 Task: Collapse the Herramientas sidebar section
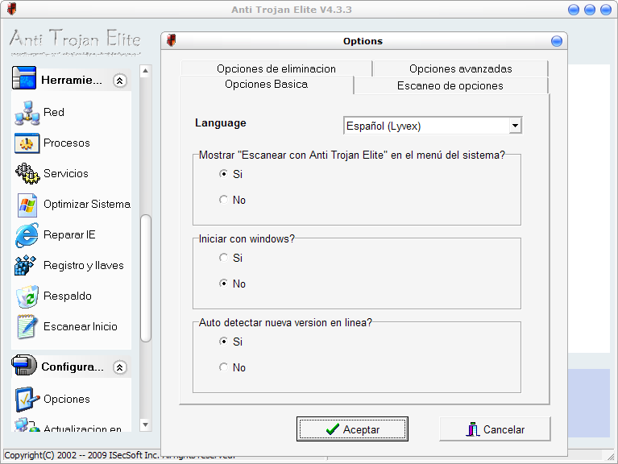119,81
